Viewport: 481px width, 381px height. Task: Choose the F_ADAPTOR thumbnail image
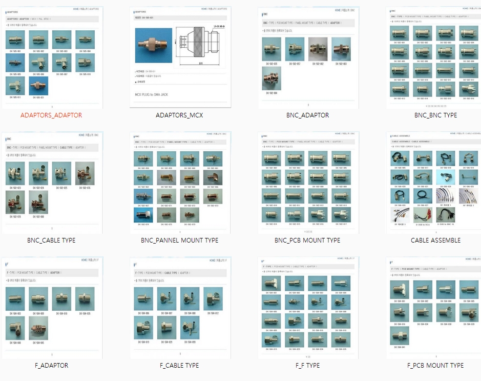pos(51,308)
